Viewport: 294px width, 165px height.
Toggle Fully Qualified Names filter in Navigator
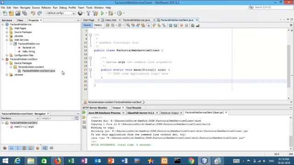[x=38, y=148]
